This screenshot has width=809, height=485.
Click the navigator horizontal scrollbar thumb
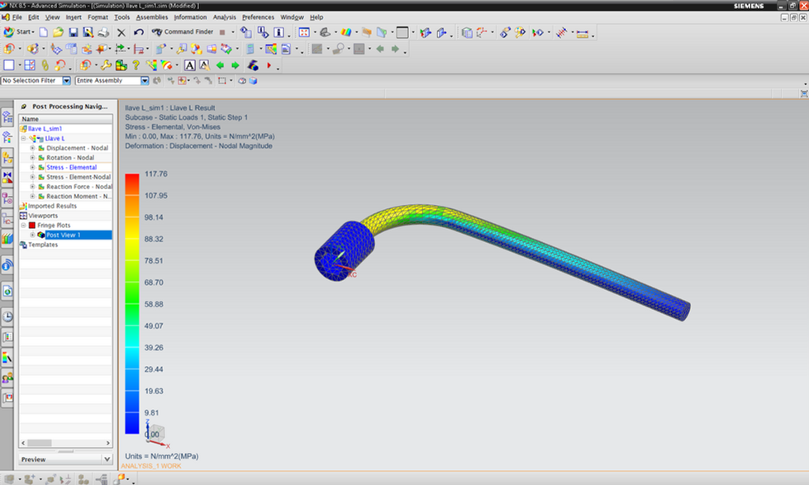[39, 443]
